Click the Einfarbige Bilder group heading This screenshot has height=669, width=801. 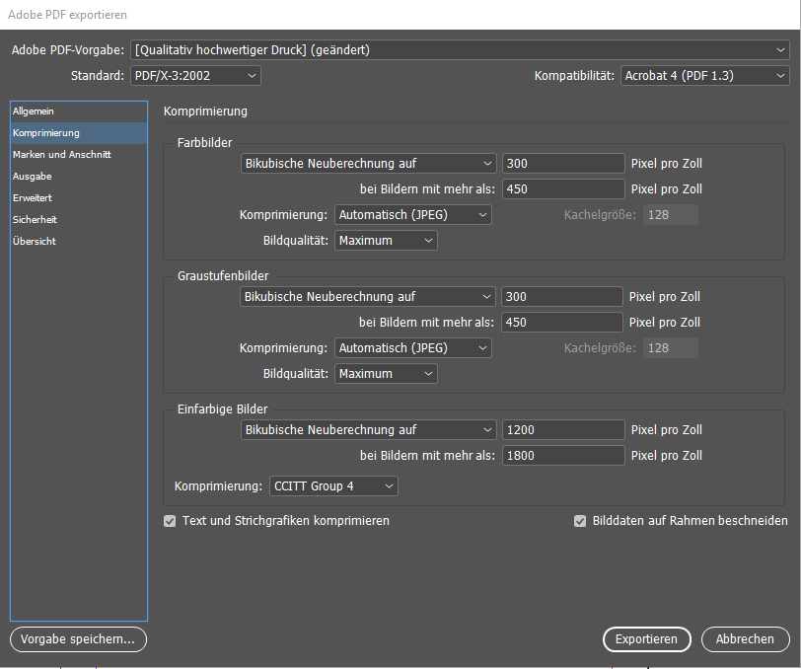tap(223, 409)
